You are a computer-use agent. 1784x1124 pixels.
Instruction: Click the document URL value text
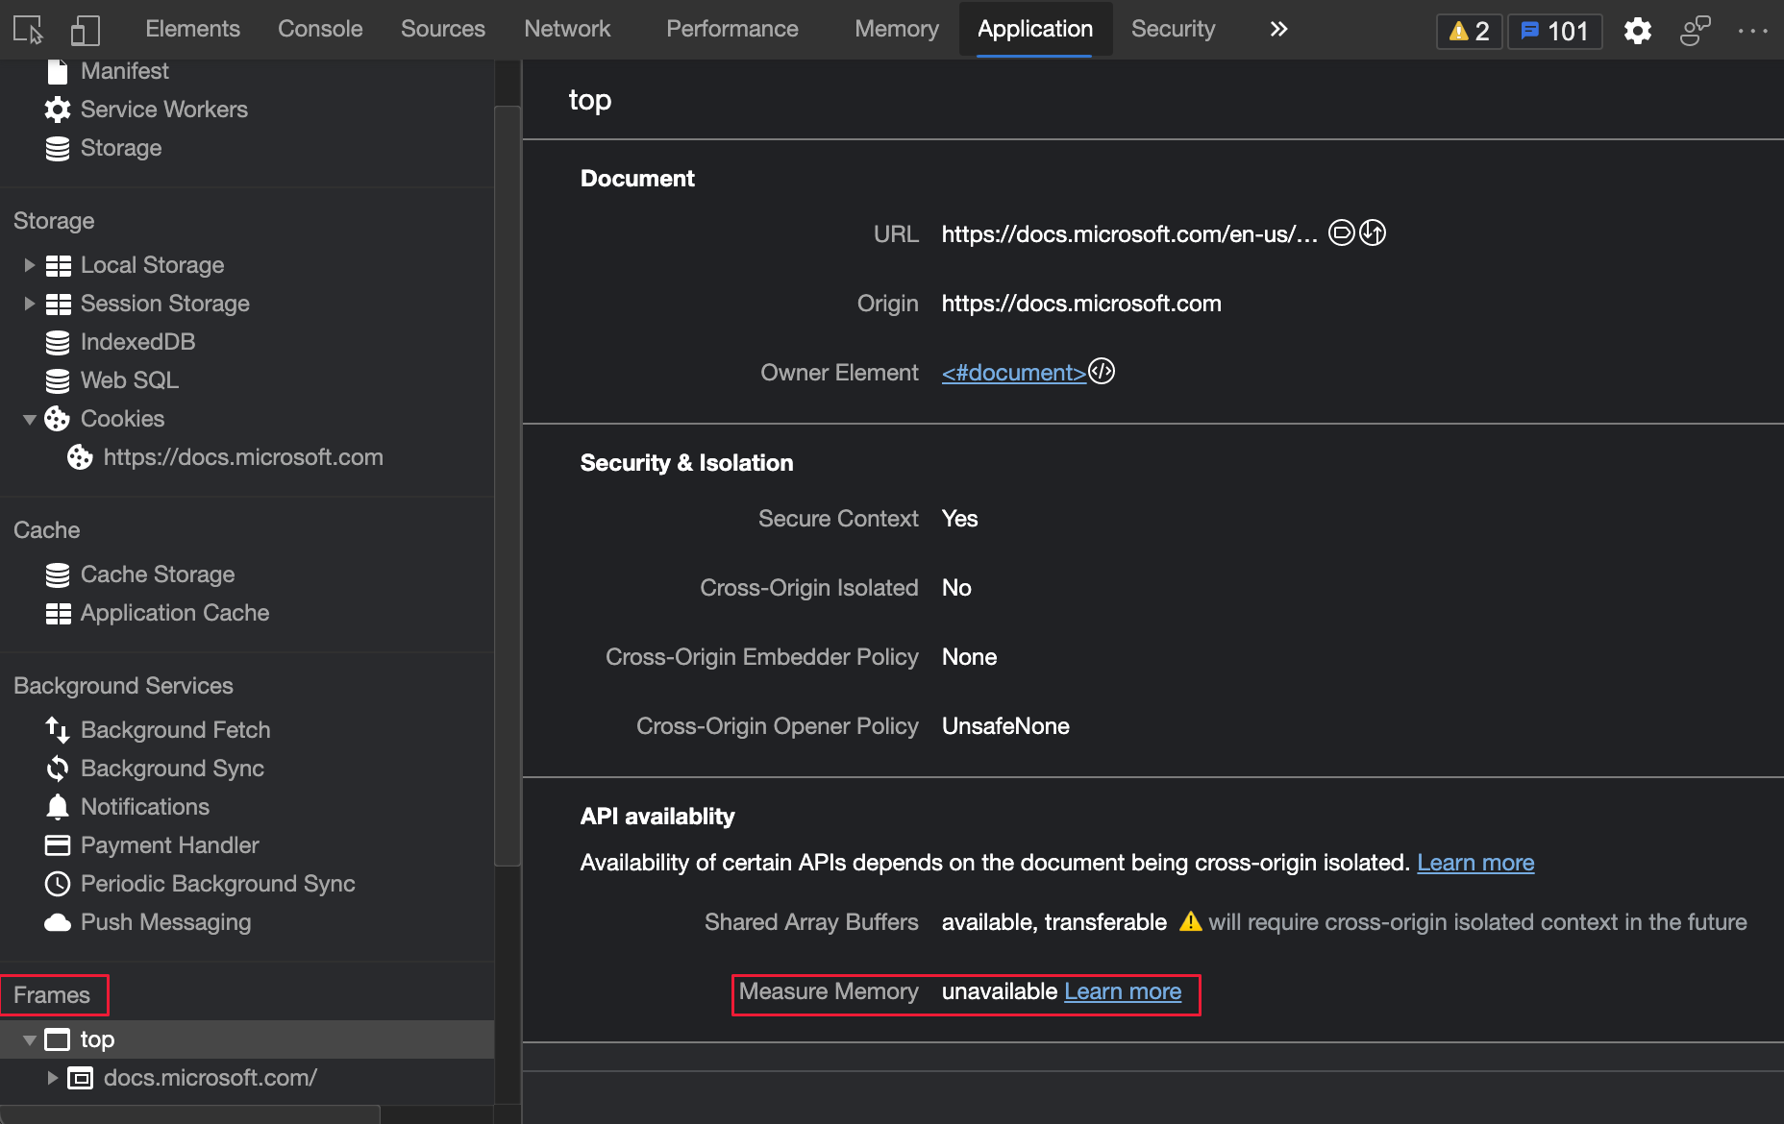[x=1129, y=234]
